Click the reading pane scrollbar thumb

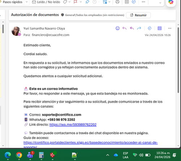point(178,60)
